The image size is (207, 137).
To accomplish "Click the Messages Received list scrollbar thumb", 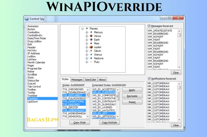I will pyautogui.click(x=179, y=35).
